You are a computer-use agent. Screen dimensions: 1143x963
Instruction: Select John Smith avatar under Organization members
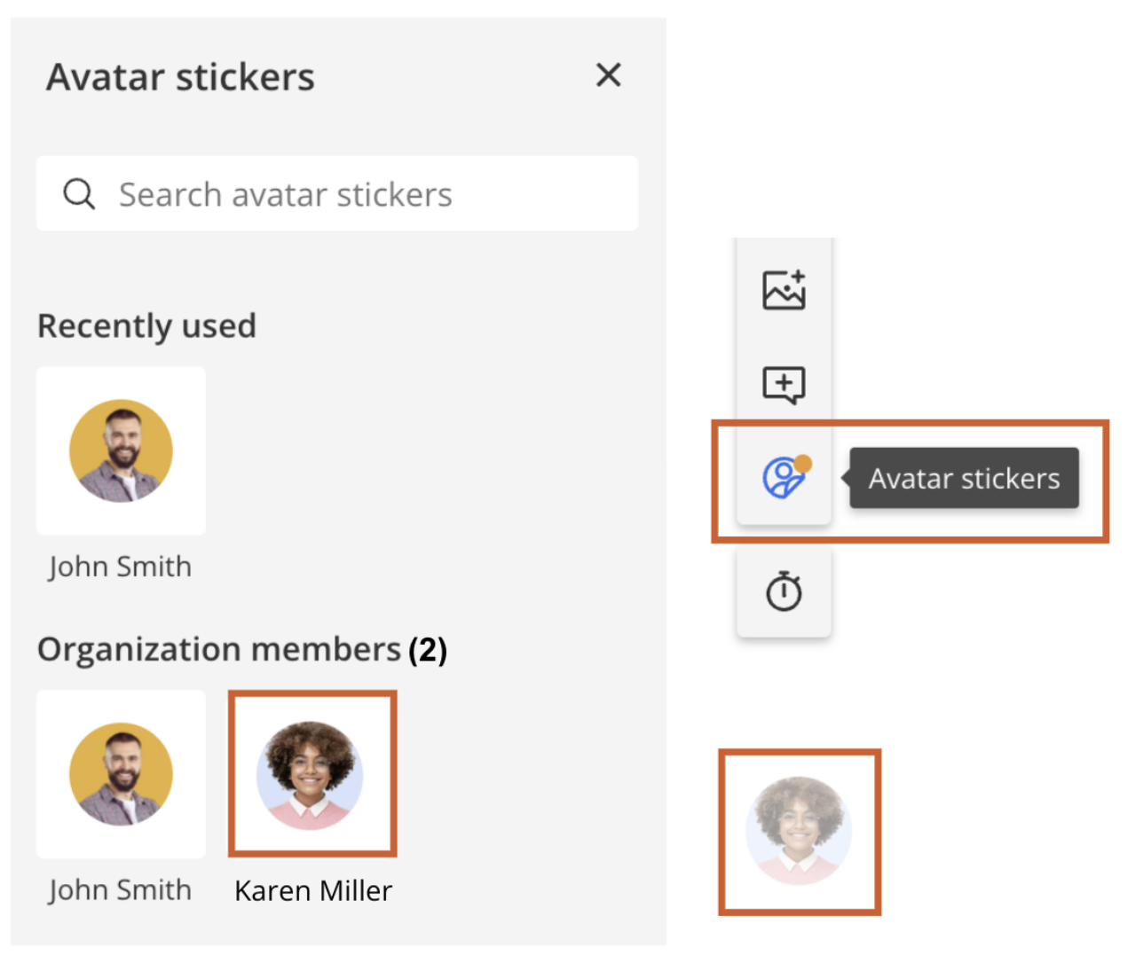pos(121,774)
